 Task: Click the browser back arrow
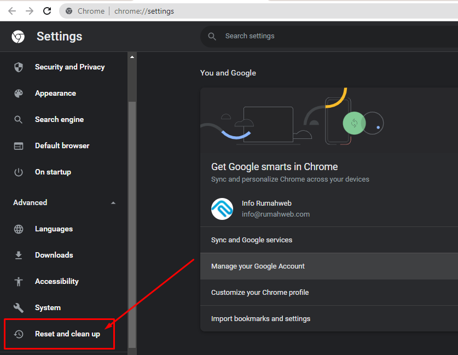(12, 11)
